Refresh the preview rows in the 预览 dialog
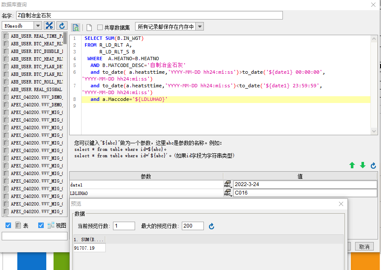Screen dimensions: 381x270 coord(212,226)
